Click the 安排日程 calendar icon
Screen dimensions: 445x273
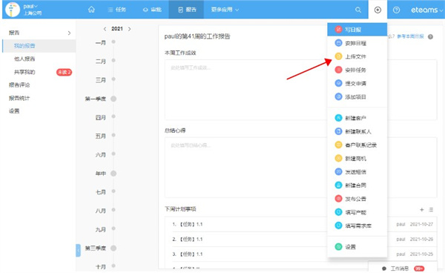[338, 43]
